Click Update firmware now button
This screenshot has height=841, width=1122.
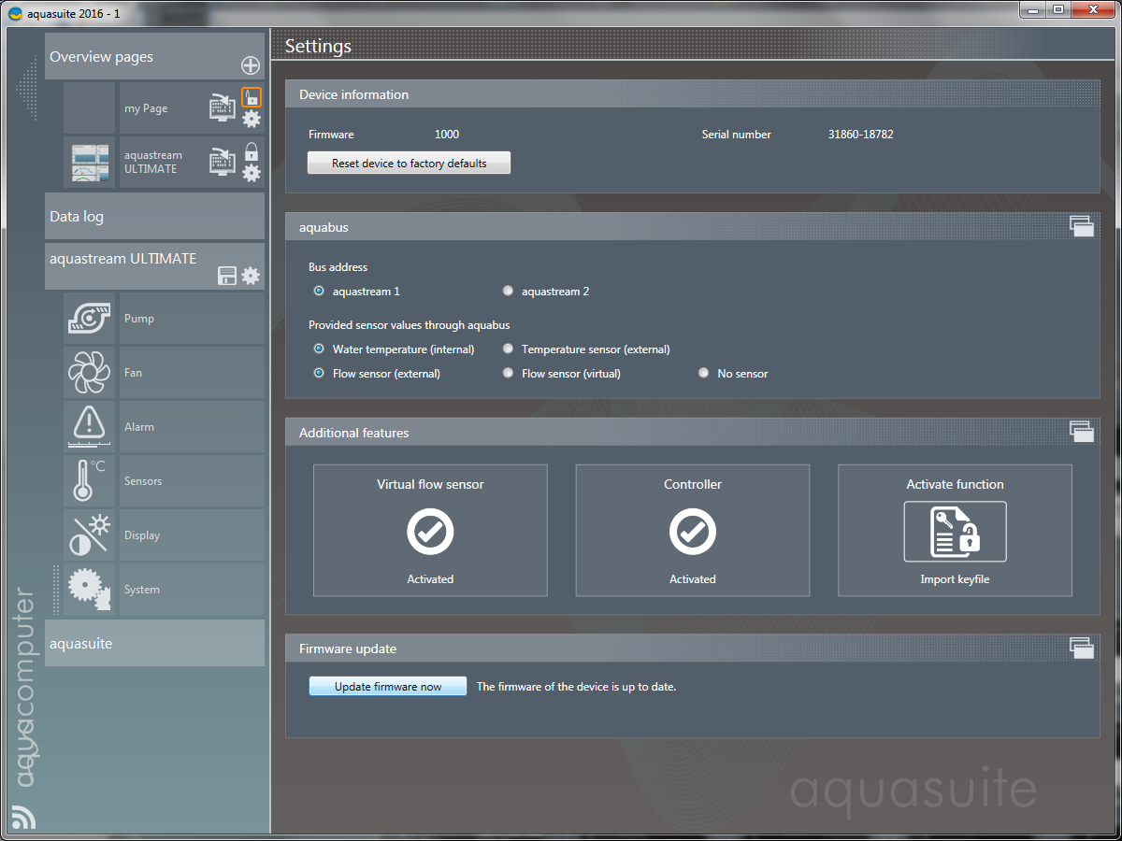[388, 687]
